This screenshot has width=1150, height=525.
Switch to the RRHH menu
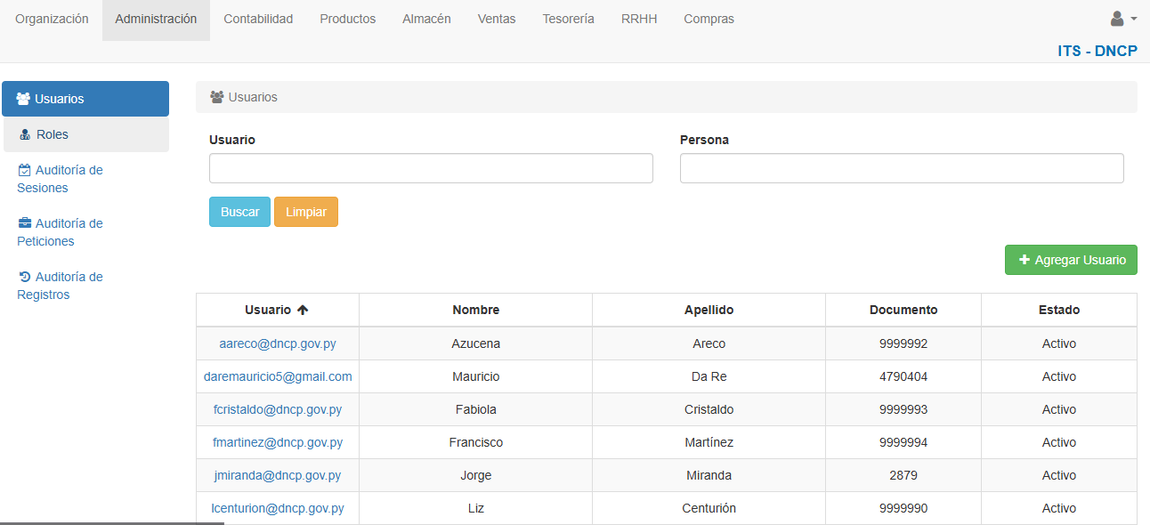(x=639, y=19)
